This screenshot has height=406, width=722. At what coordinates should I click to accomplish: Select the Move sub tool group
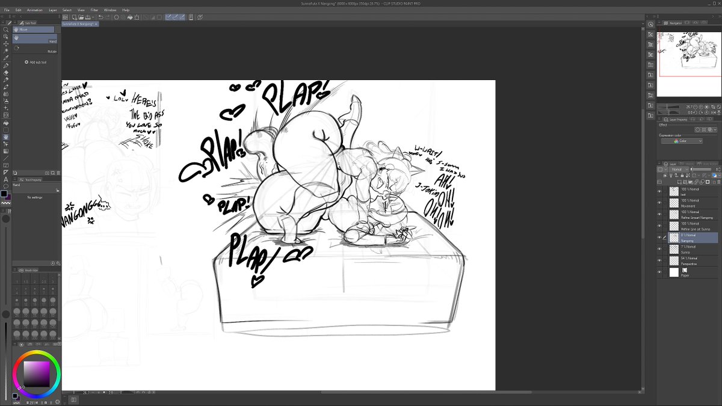(34, 29)
